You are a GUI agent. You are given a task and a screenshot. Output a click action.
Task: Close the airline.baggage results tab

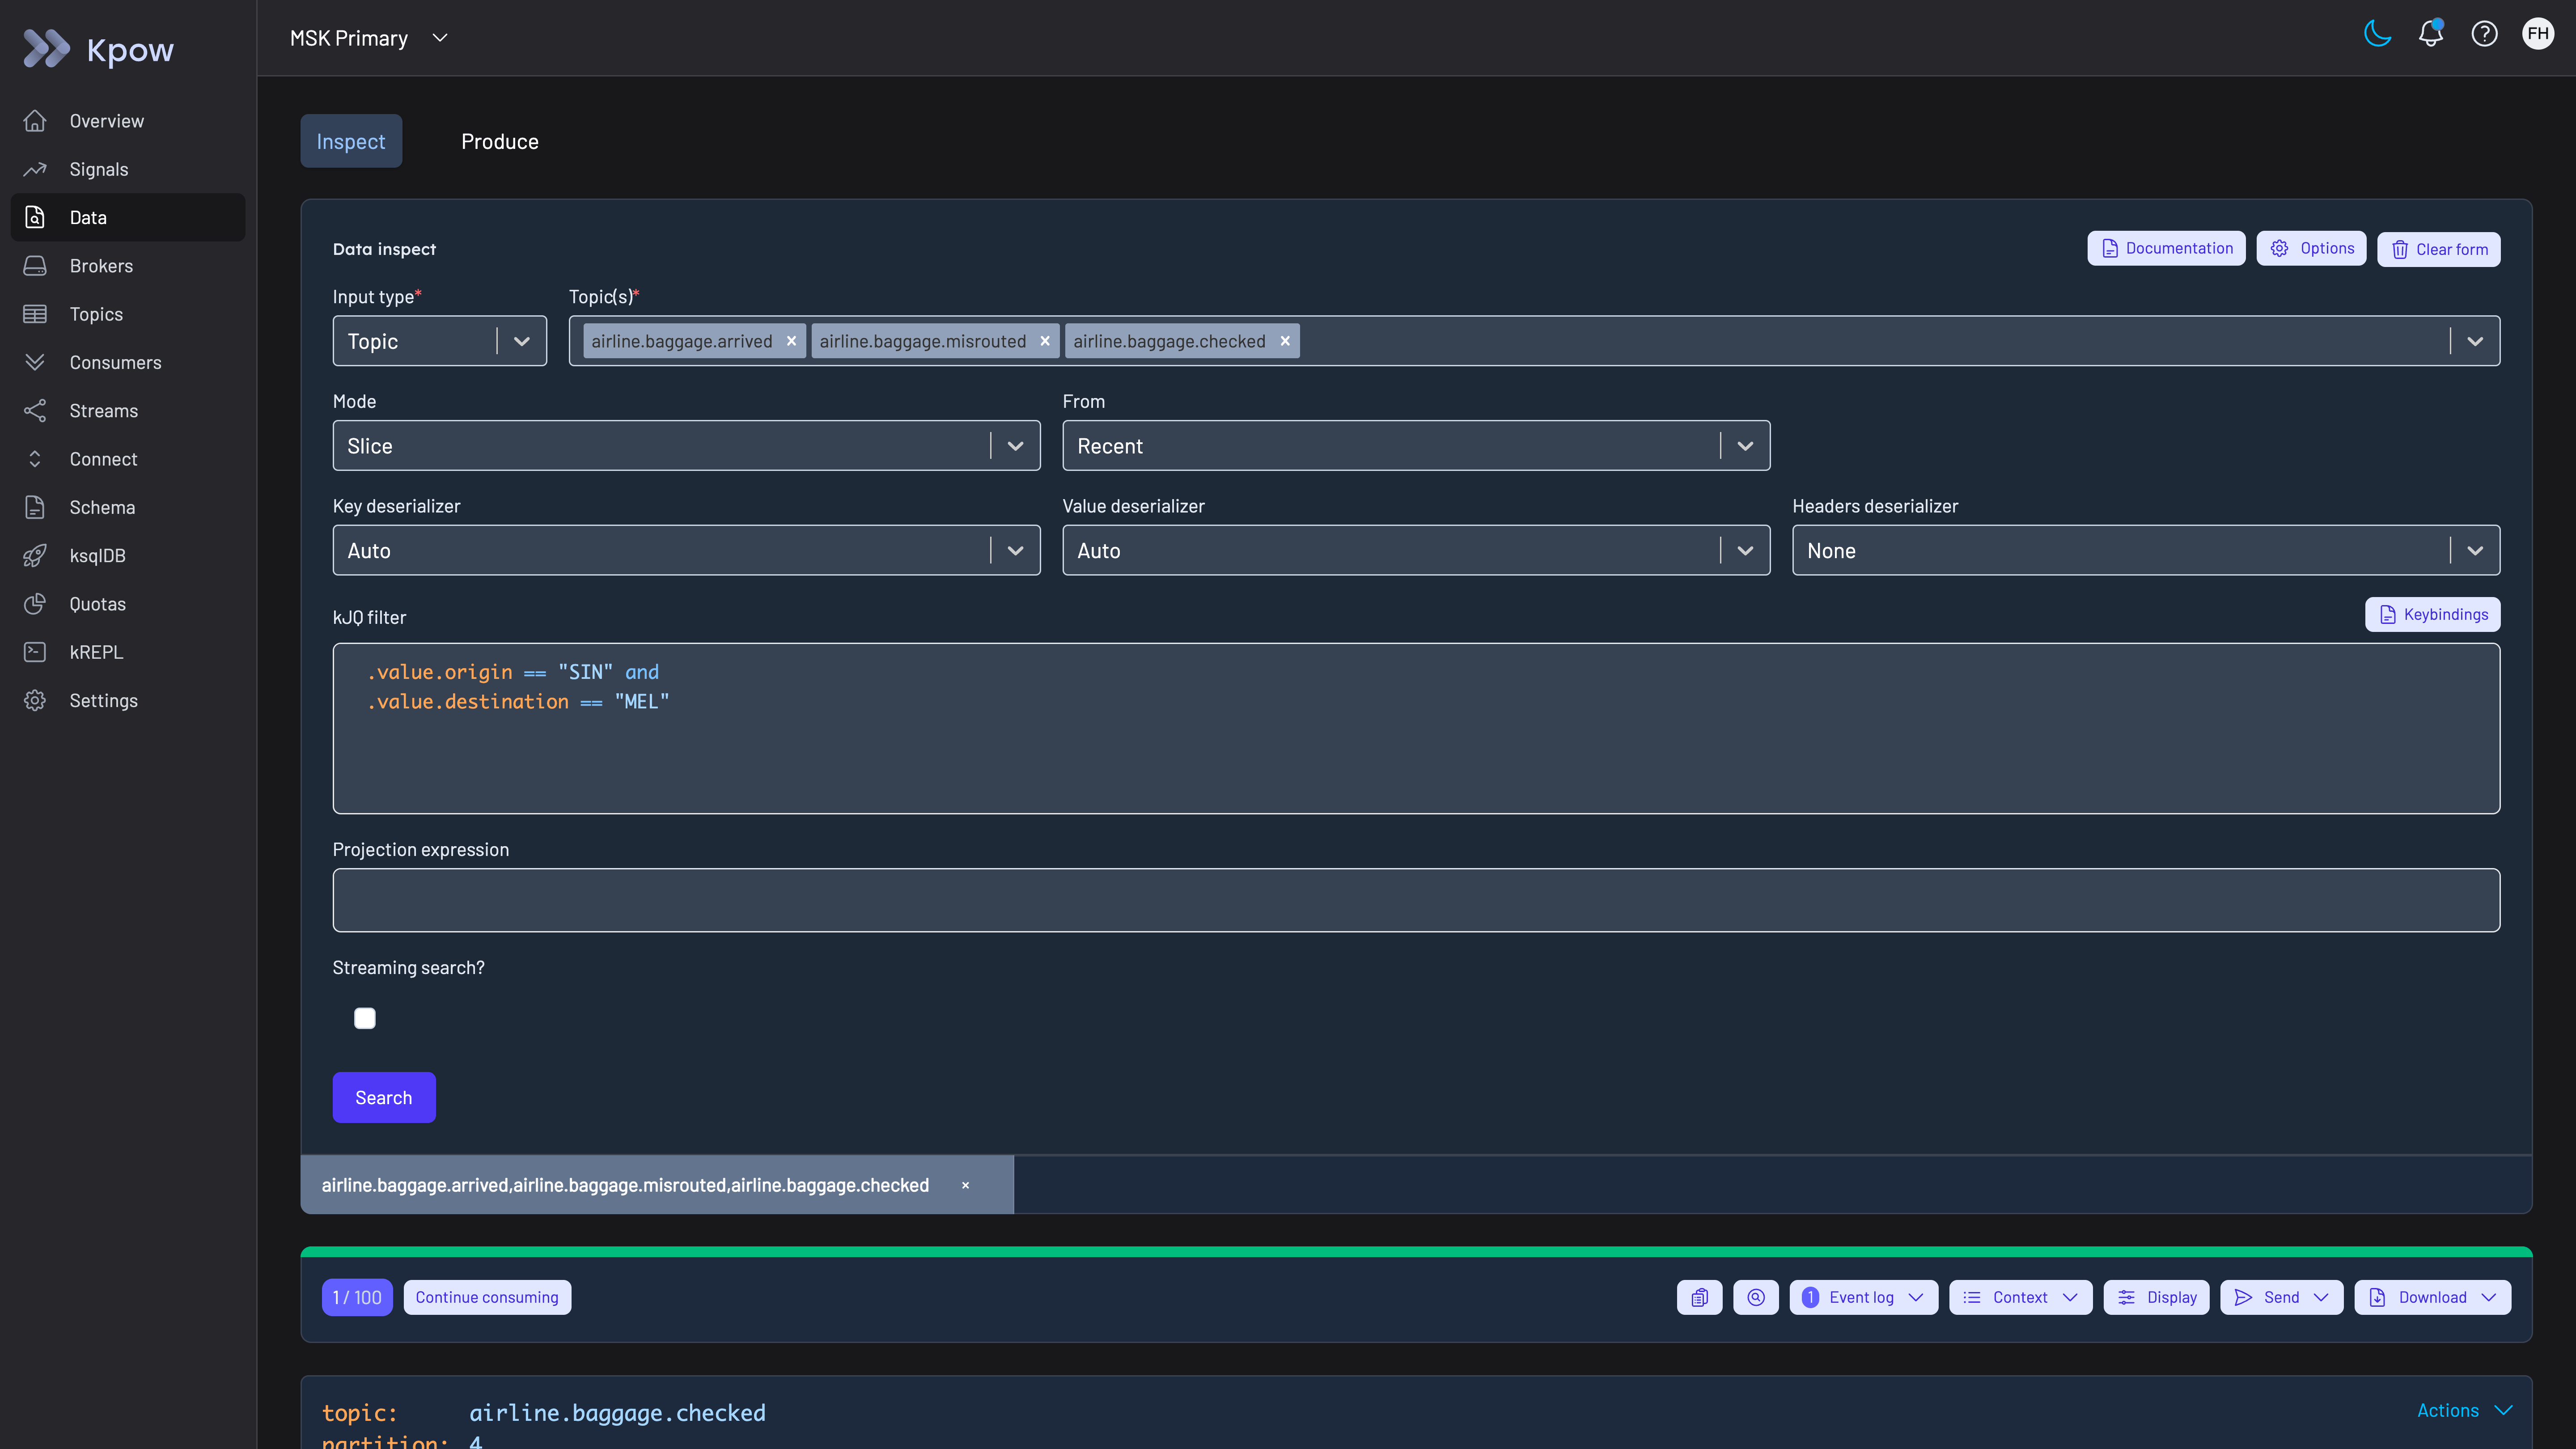pos(965,1185)
